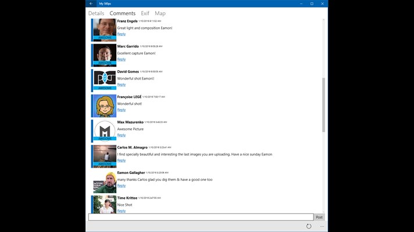
Task: Reply to Carlos M. Almagro's comment
Action: tap(122, 161)
